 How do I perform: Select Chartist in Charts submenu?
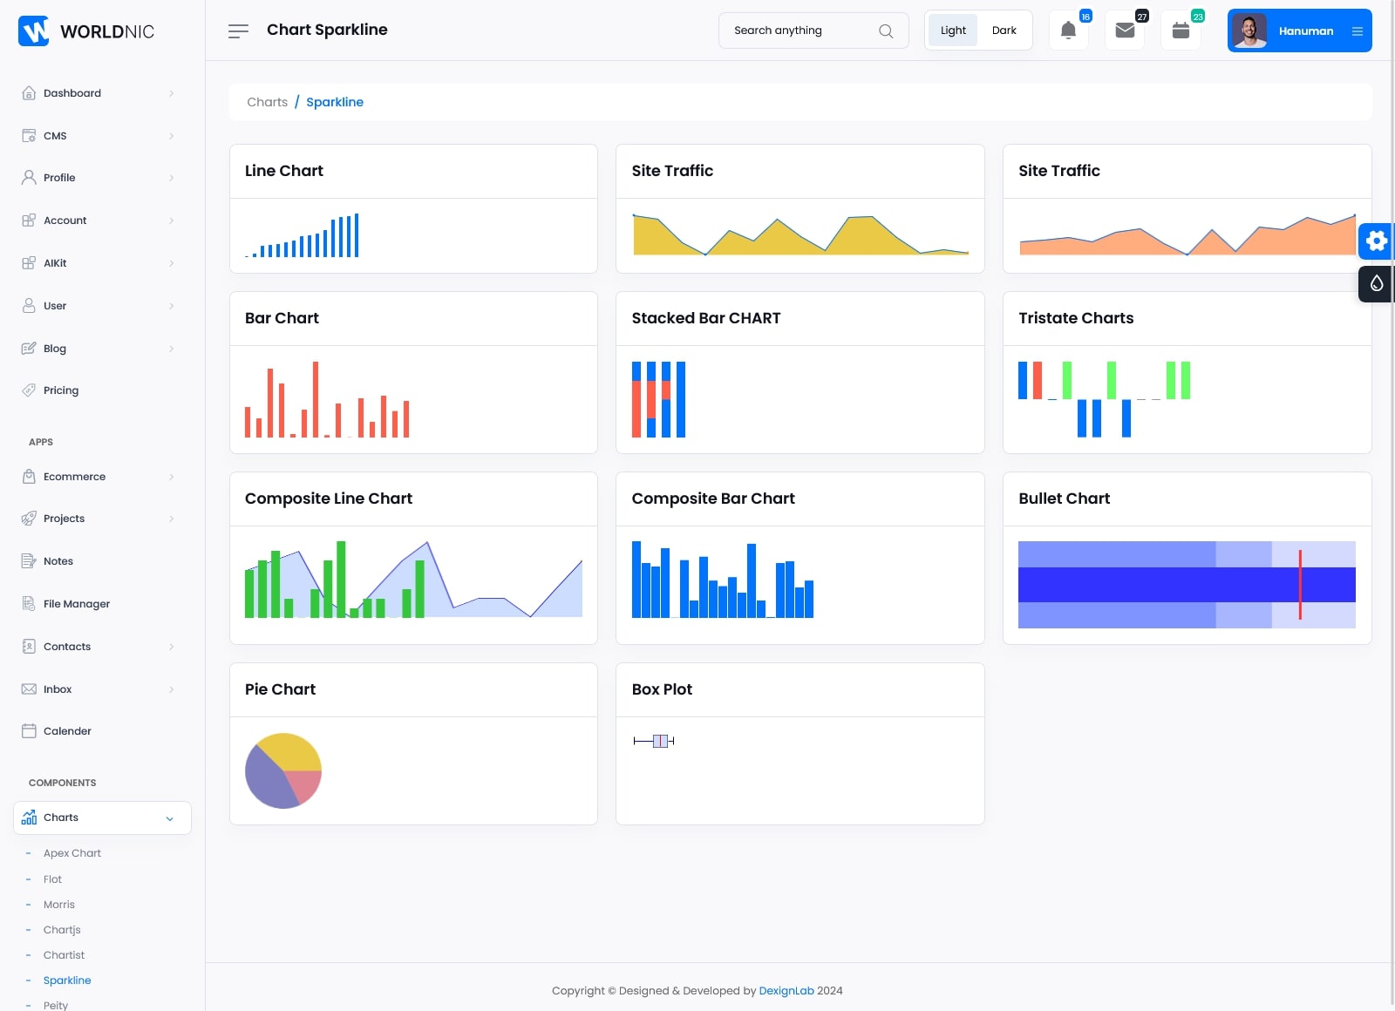coord(64,955)
